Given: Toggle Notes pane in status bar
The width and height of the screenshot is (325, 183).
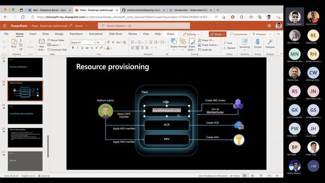Looking at the screenshot, I should point(235,175).
